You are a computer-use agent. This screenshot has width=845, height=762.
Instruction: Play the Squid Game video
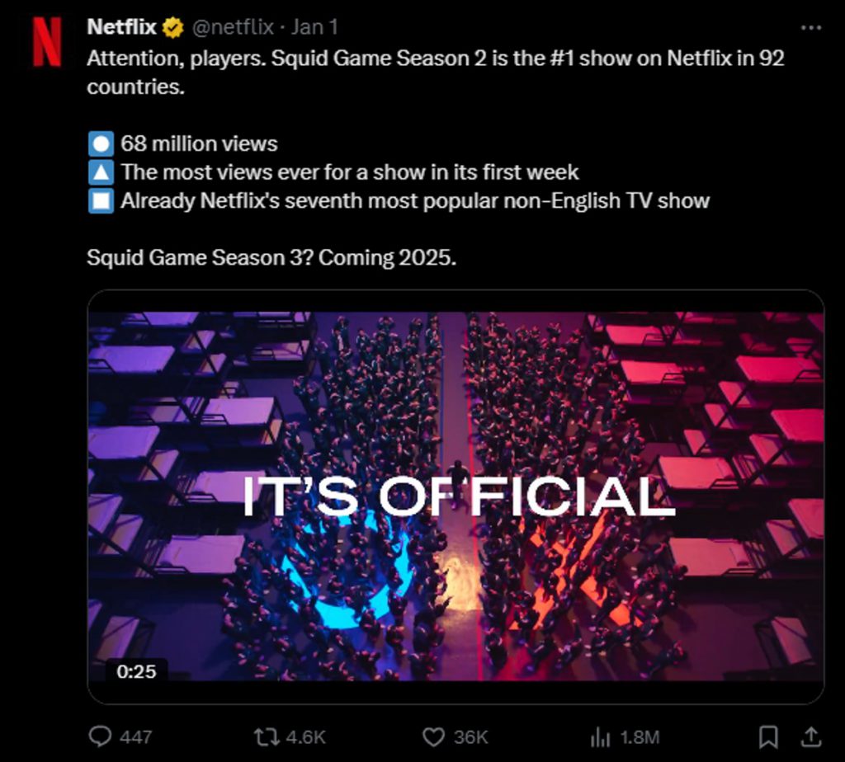(x=456, y=496)
